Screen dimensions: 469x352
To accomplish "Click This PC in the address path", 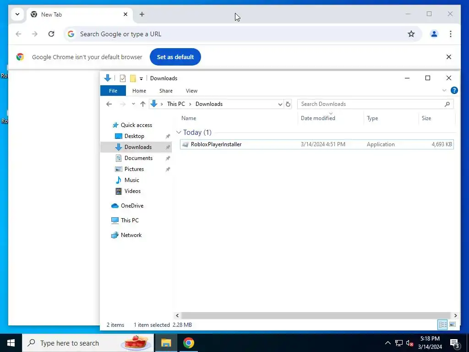I will pyautogui.click(x=176, y=104).
